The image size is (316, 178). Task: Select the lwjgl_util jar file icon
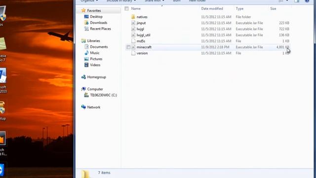[133, 35]
